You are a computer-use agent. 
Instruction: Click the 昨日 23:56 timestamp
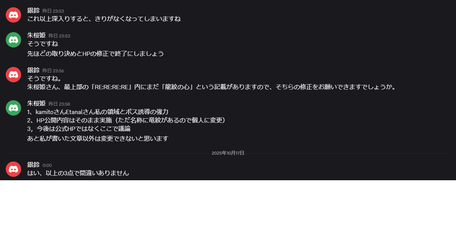pyautogui.click(x=53, y=70)
